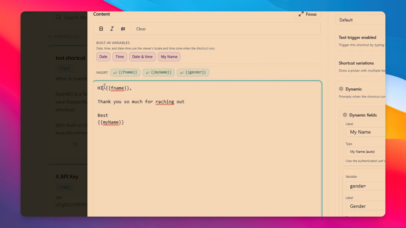Viewport: 406px width, 228px height.
Task: Click the search icon in the shortcuts list
Action: [x=58, y=17]
